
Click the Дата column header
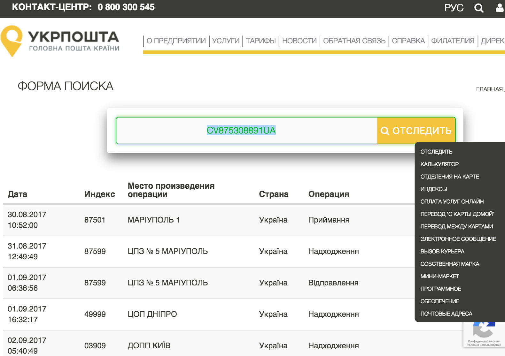click(17, 194)
